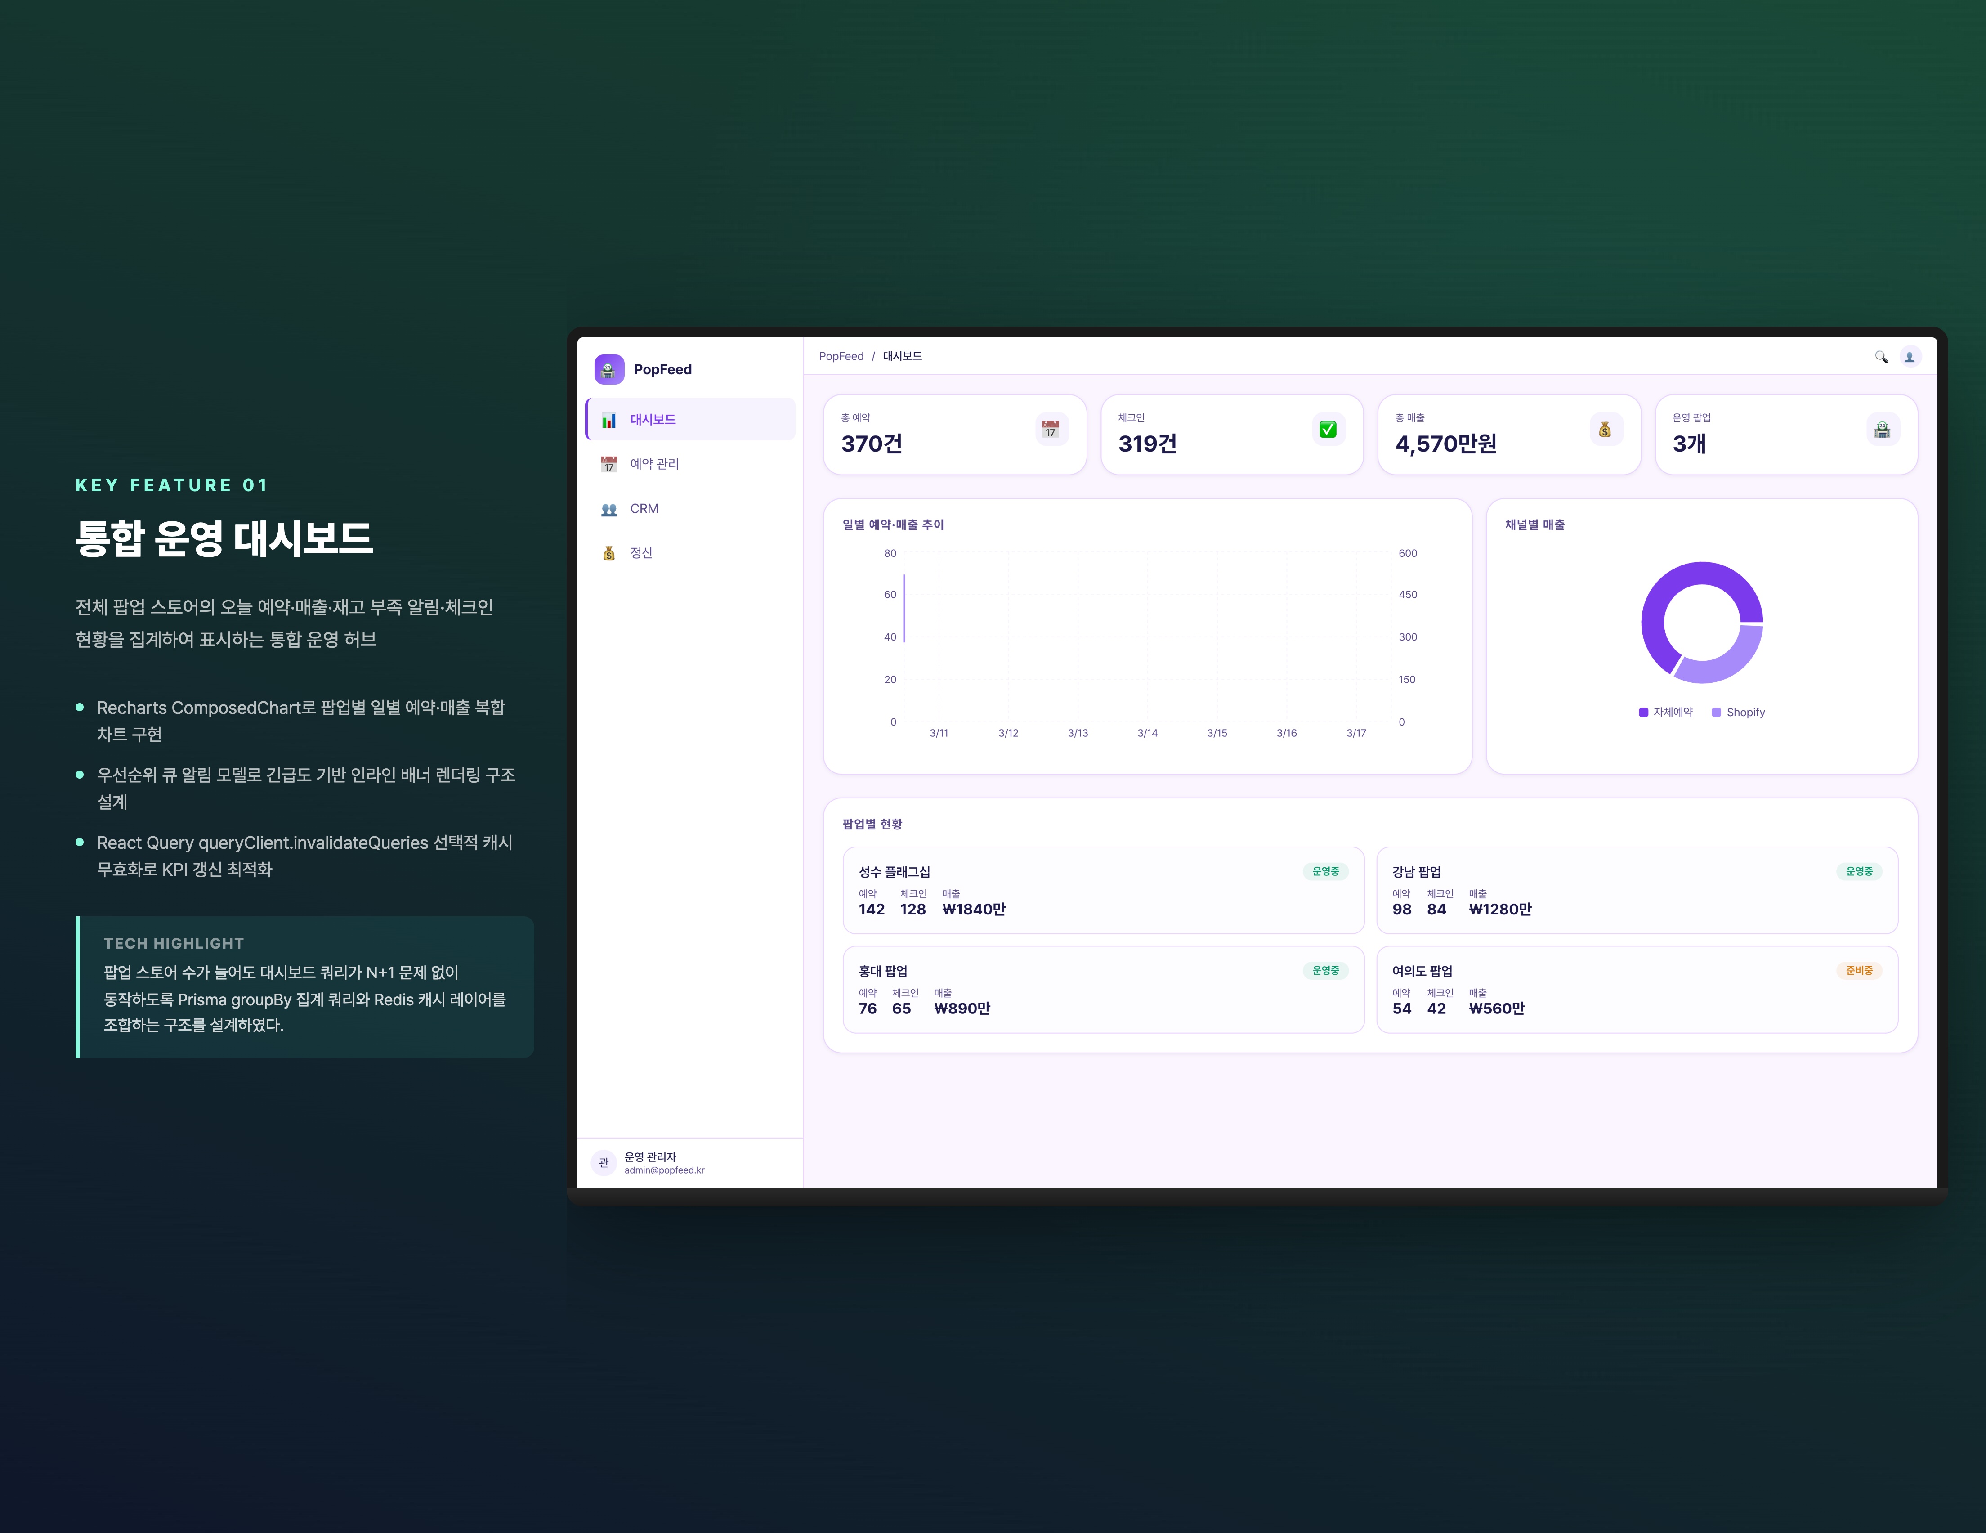Toggle 자체예약 legend swatch
1986x1533 pixels.
click(x=1643, y=713)
